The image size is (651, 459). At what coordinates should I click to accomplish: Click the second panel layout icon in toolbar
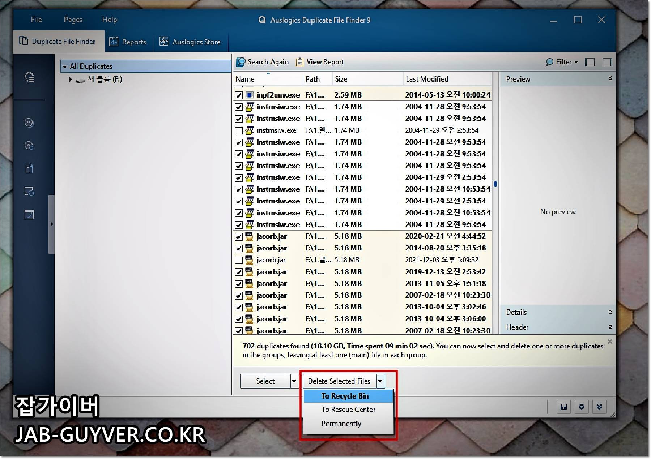(x=607, y=62)
